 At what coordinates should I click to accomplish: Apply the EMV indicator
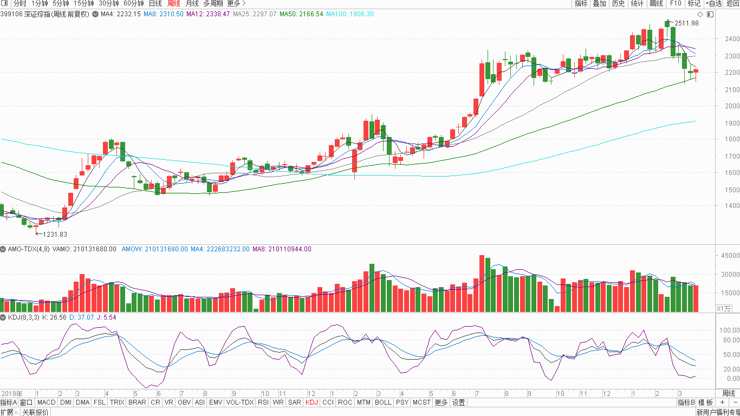(x=216, y=402)
